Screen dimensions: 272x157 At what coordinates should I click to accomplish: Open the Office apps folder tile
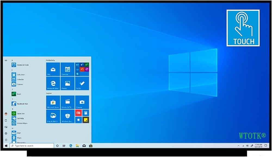82,69
